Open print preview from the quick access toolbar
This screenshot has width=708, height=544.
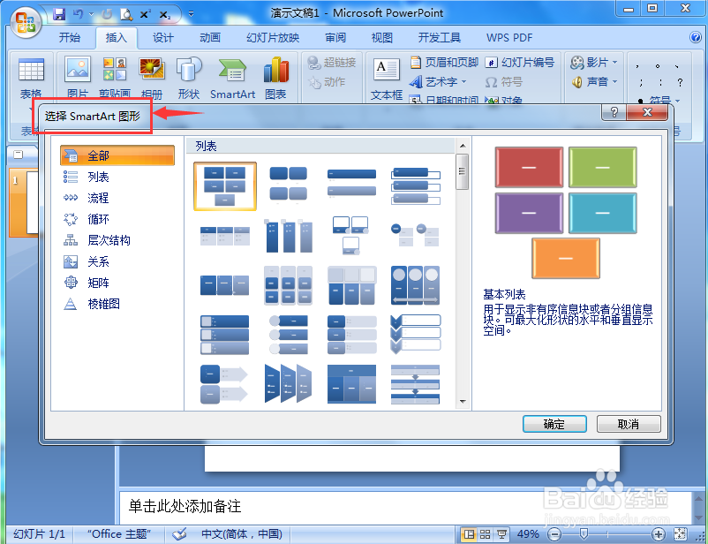point(126,14)
